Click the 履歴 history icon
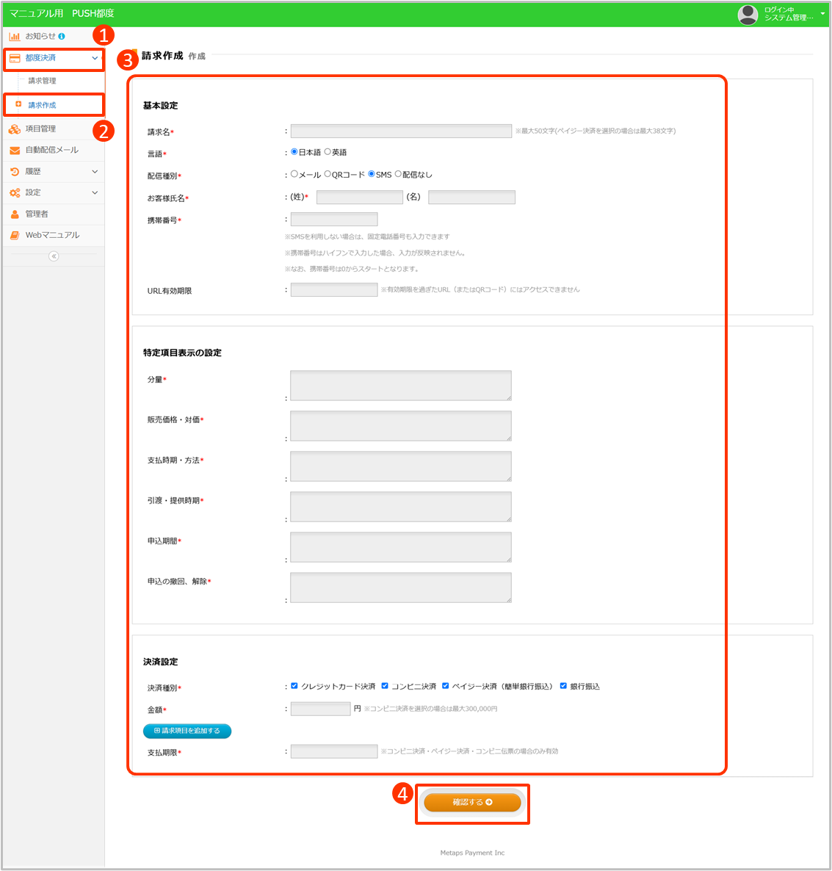The width and height of the screenshot is (832, 871). click(15, 172)
